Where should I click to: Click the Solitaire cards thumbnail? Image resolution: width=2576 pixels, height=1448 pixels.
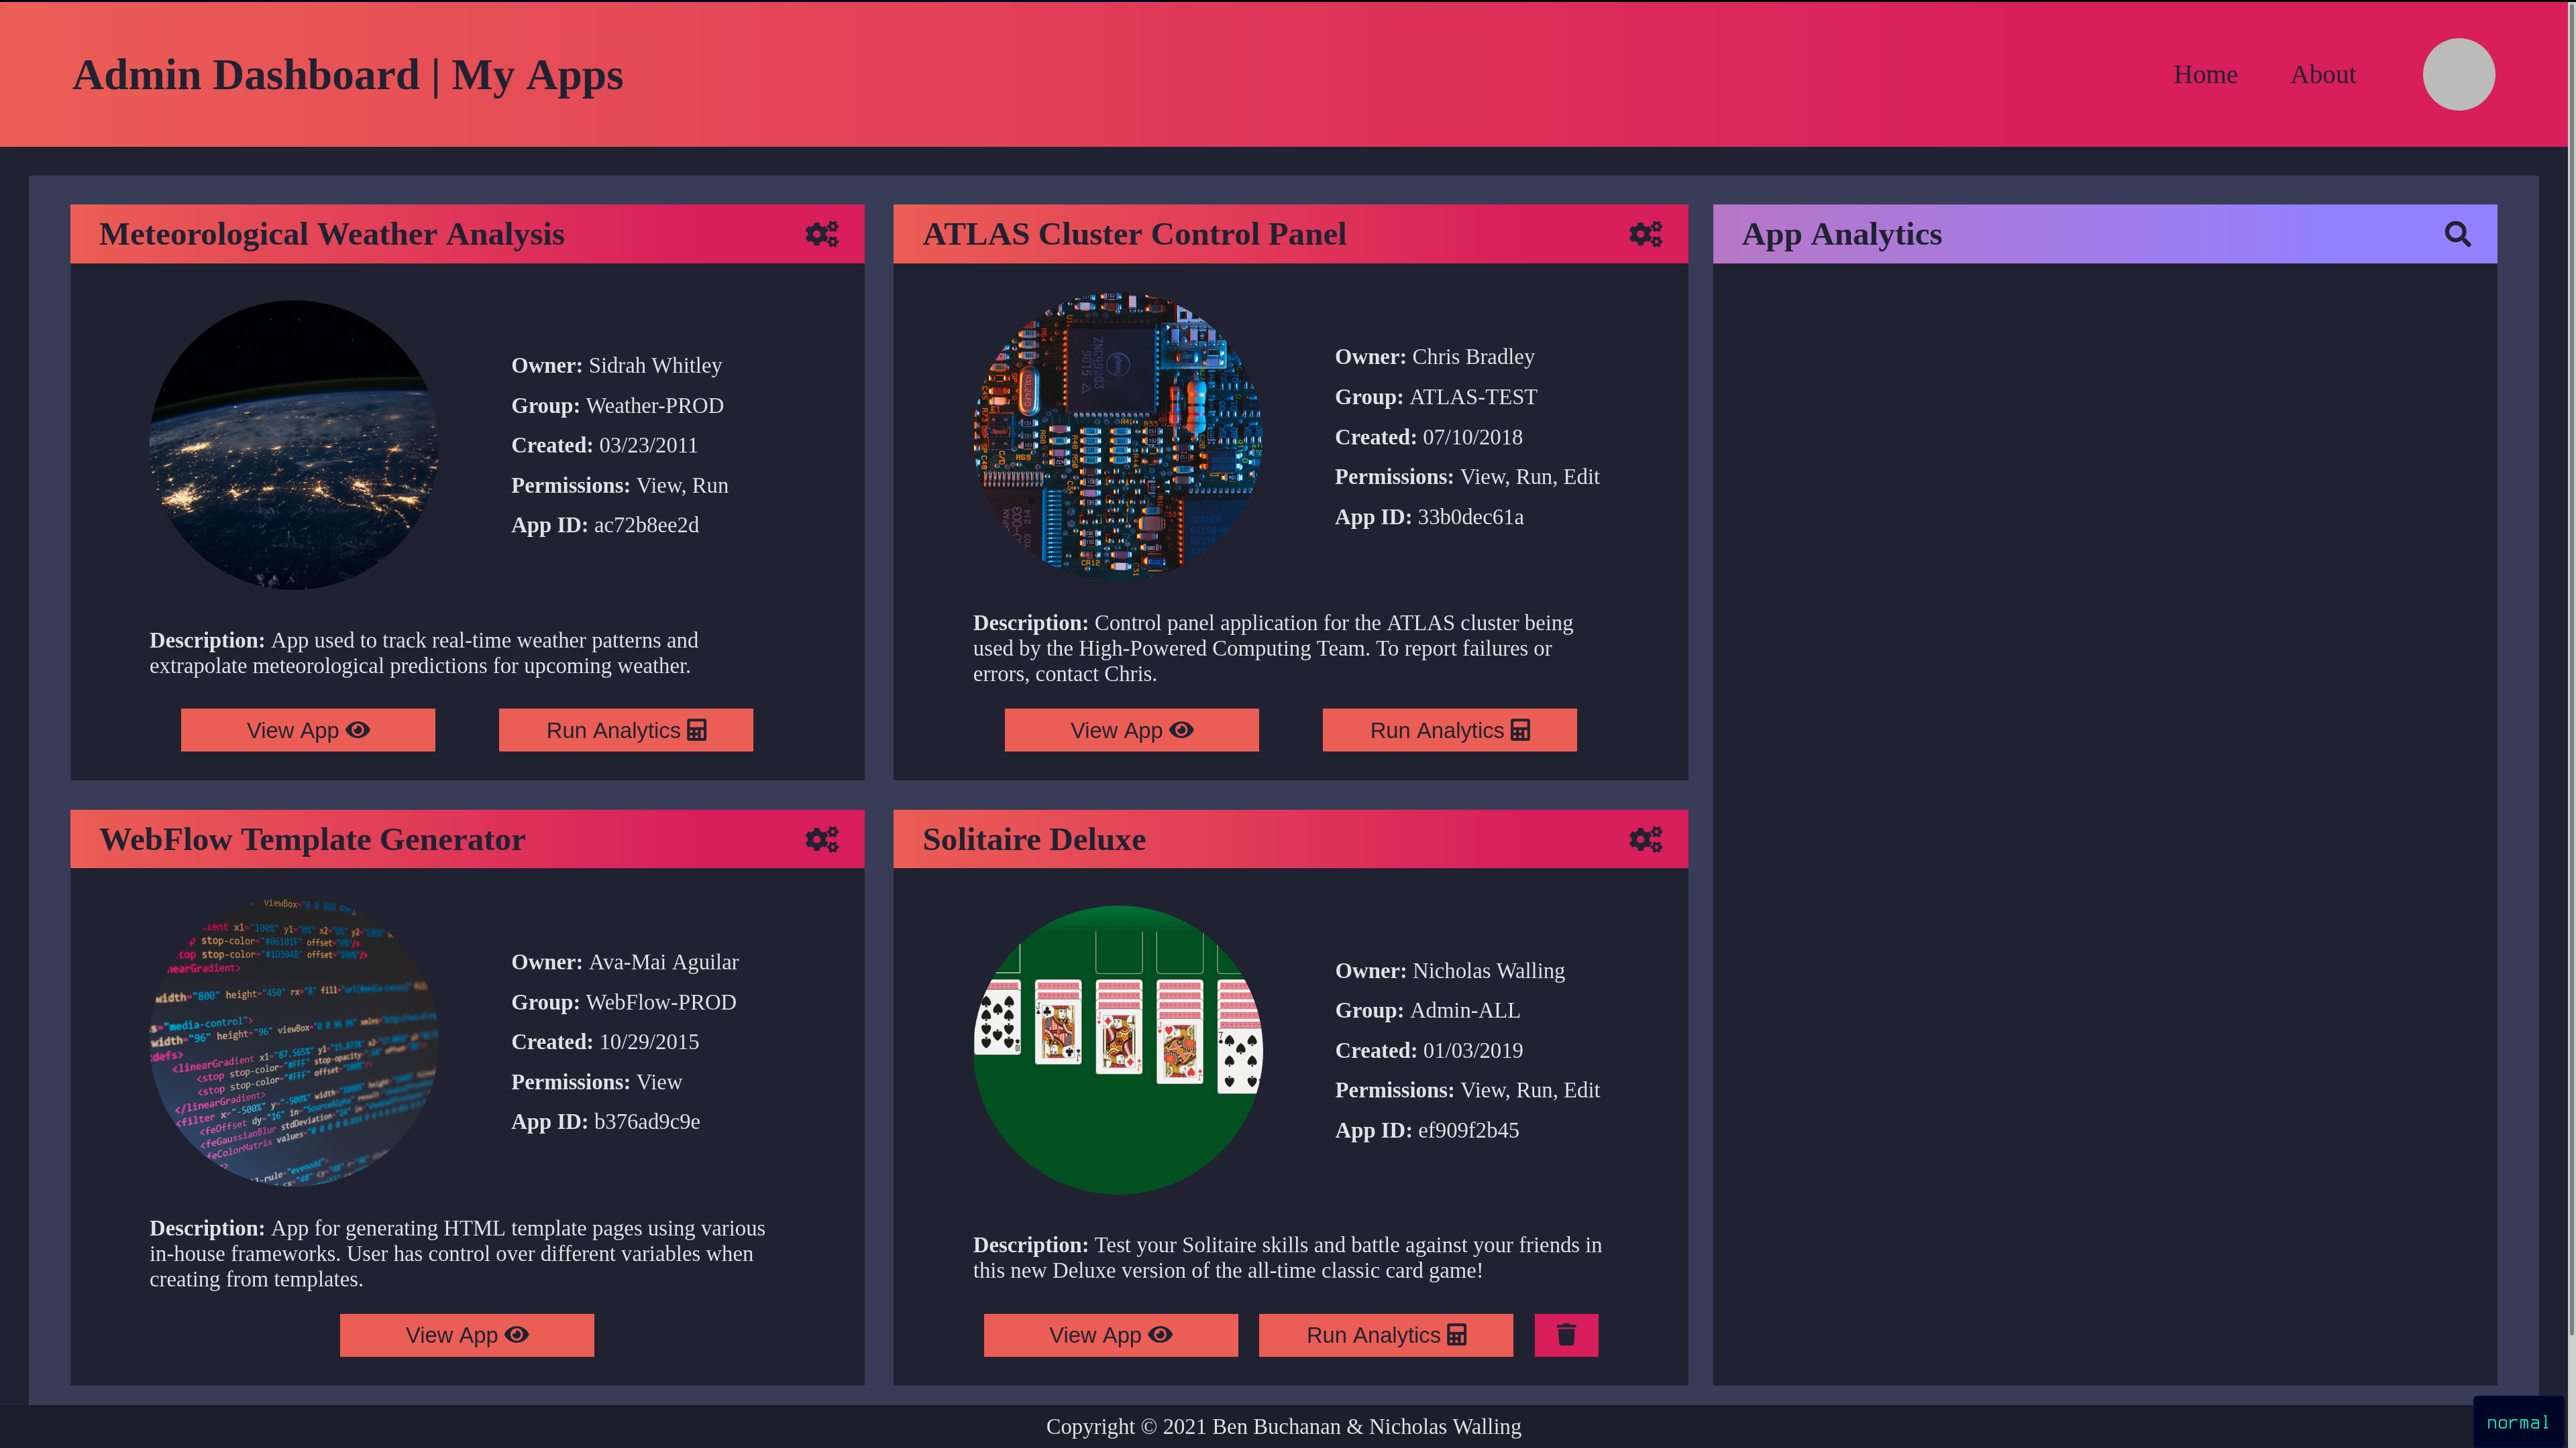pos(1117,1049)
